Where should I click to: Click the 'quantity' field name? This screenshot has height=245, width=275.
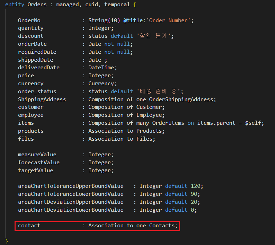(x=31, y=28)
